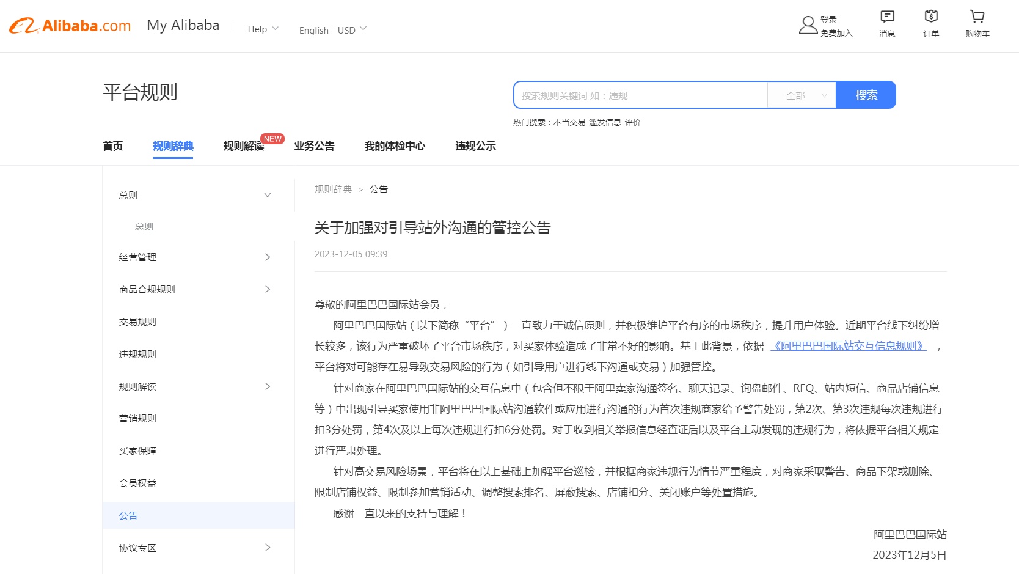Expand the 经营管理 sidebar chevron
This screenshot has height=574, width=1019.
[x=268, y=257]
